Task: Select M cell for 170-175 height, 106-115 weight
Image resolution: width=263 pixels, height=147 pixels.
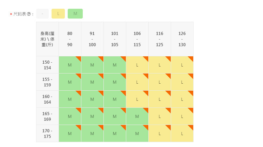Action: pyautogui.click(x=137, y=133)
